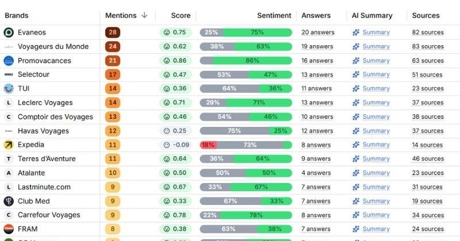Click the FRAM orange logo icon
This screenshot has width=460, height=241.
[9, 229]
